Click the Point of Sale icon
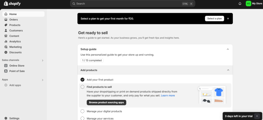This screenshot has width=263, height=120. [6, 71]
